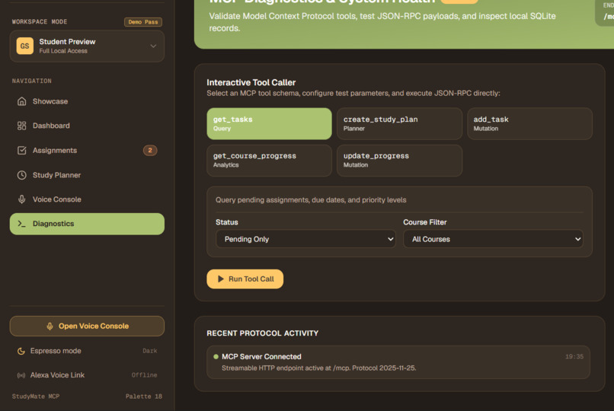The width and height of the screenshot is (614, 411).
Task: Open the Showcase navigation item
Action: pyautogui.click(x=87, y=101)
